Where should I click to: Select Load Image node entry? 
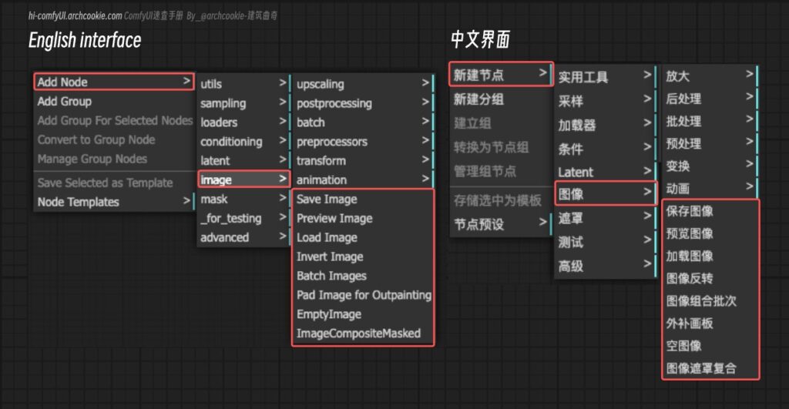pos(327,237)
